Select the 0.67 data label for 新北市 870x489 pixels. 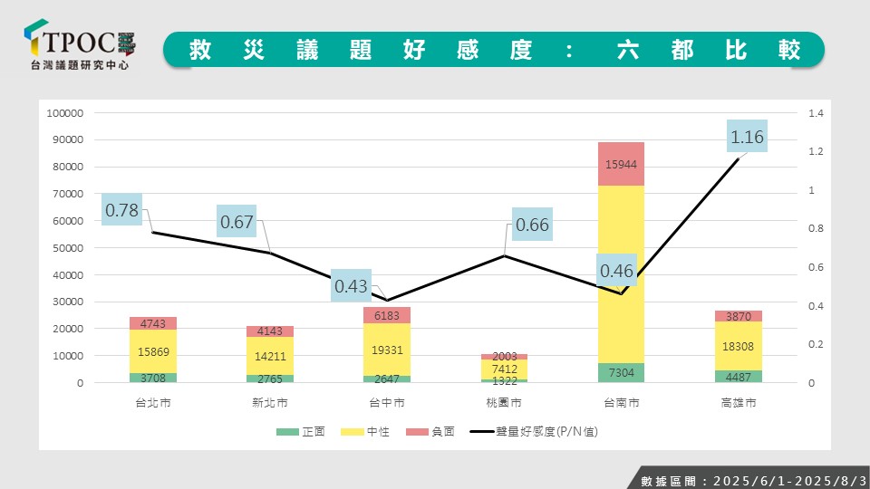click(237, 221)
